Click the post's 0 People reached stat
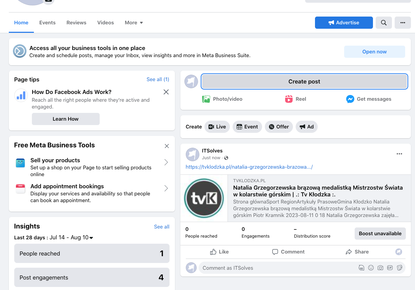415x290 pixels. click(x=201, y=233)
